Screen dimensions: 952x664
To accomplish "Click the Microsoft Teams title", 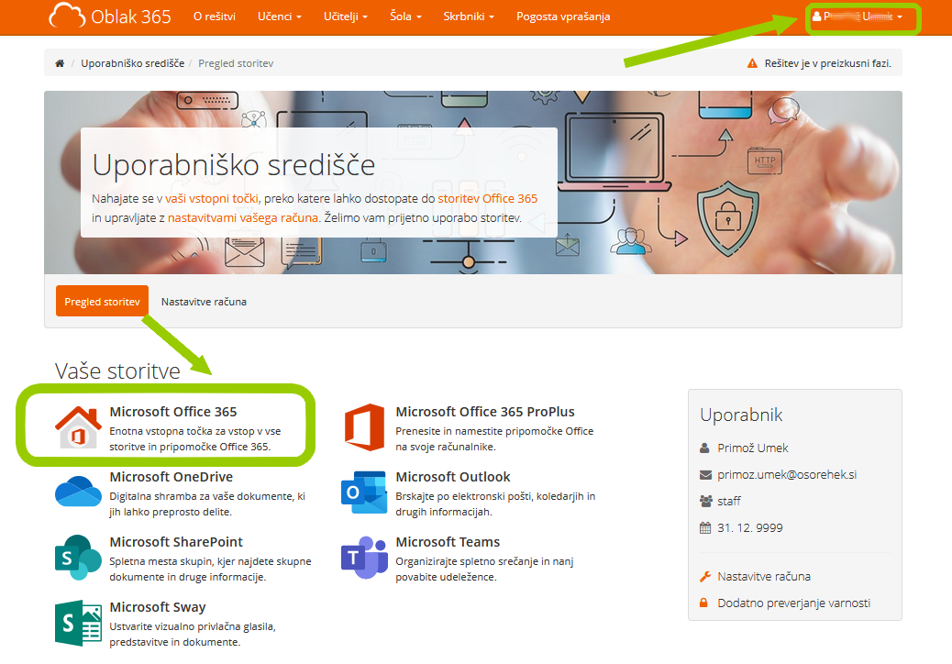I will pos(448,542).
